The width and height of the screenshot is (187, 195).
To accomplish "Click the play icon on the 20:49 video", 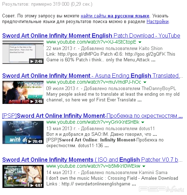I will click(30, 141).
